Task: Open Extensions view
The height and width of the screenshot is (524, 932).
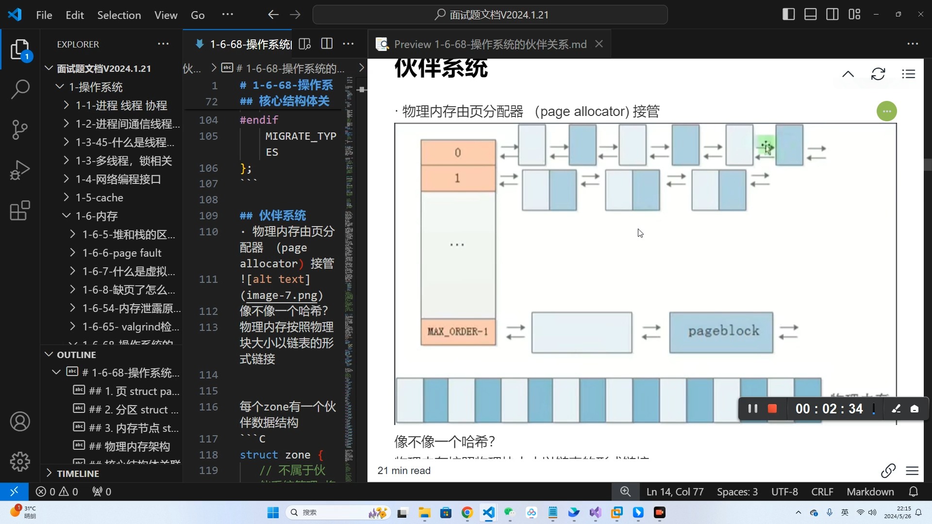Action: 20,210
